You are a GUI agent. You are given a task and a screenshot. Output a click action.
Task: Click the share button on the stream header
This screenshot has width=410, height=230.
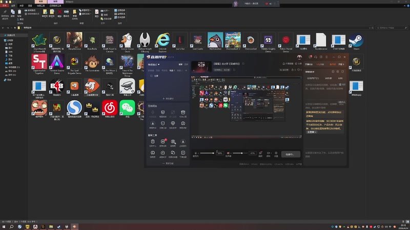tap(298, 63)
